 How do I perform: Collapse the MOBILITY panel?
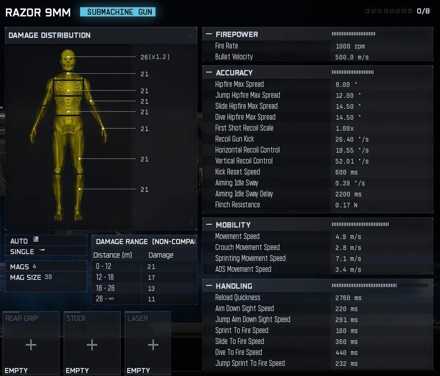click(x=208, y=225)
